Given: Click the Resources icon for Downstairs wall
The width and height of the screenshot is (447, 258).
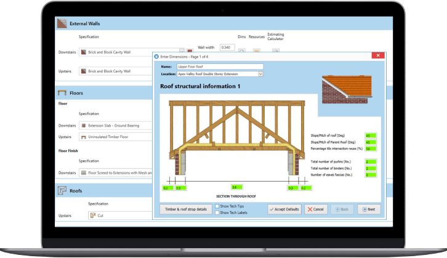Looking at the screenshot, I should [256, 51].
